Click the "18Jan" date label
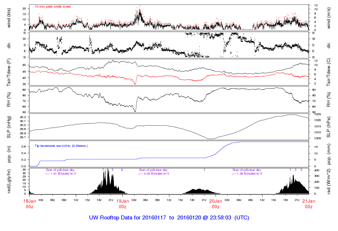This screenshot has width=338, height=231. pyautogui.click(x=29, y=201)
